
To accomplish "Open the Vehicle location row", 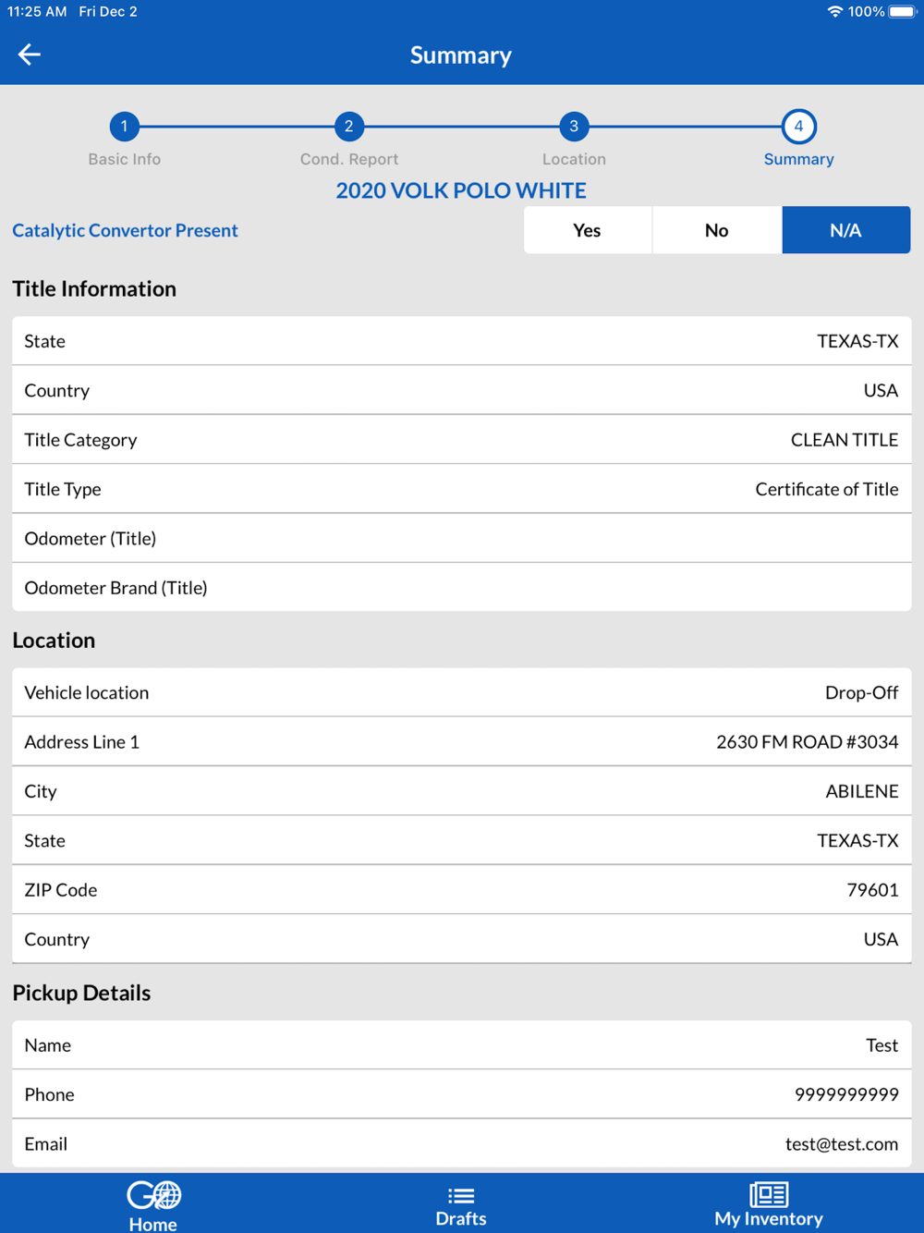I will click(x=462, y=692).
